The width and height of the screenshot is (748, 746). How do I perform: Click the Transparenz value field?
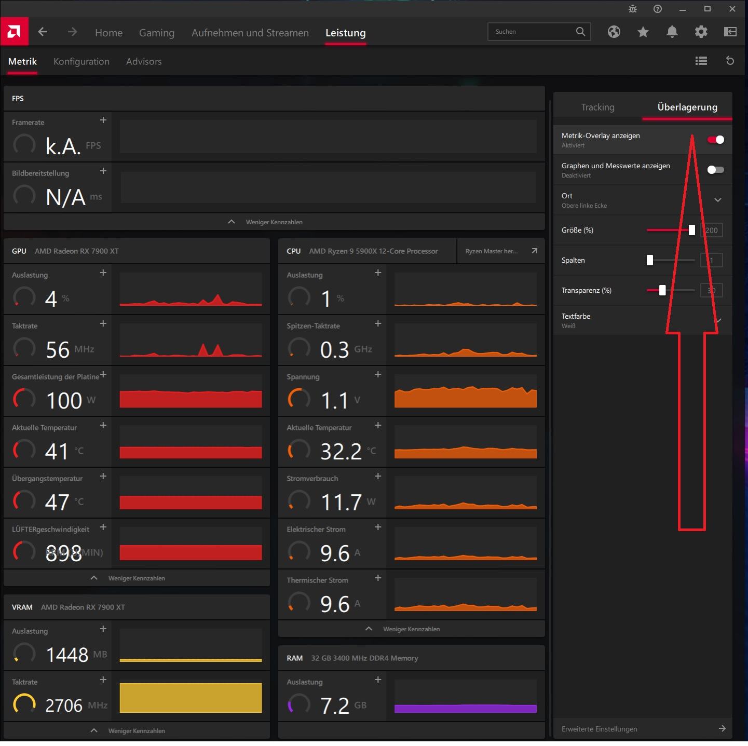pos(711,290)
